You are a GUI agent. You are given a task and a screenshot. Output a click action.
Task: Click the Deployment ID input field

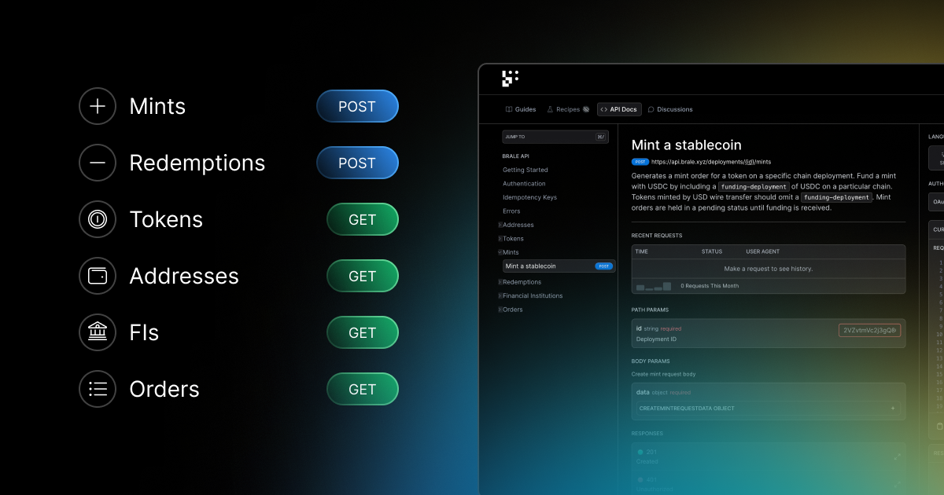click(x=869, y=331)
